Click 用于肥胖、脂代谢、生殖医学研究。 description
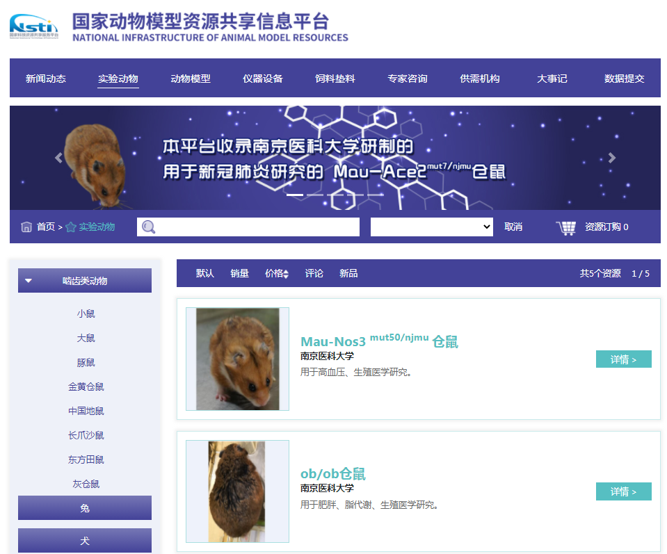The width and height of the screenshot is (667, 554). (369, 505)
